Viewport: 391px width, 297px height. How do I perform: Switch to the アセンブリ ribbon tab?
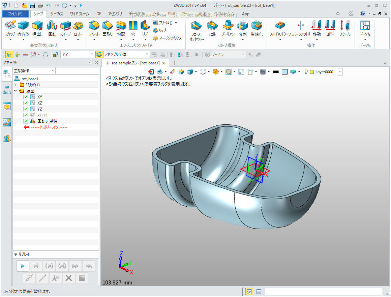pos(115,14)
